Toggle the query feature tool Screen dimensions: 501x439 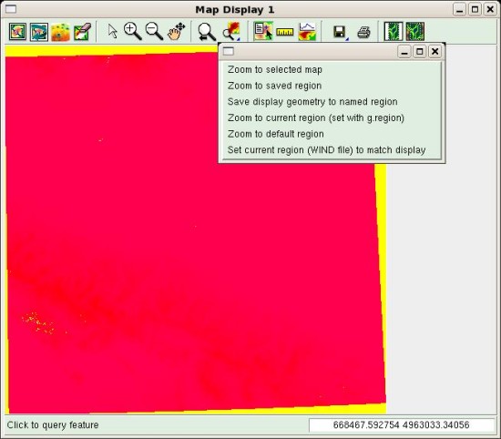[x=263, y=31]
